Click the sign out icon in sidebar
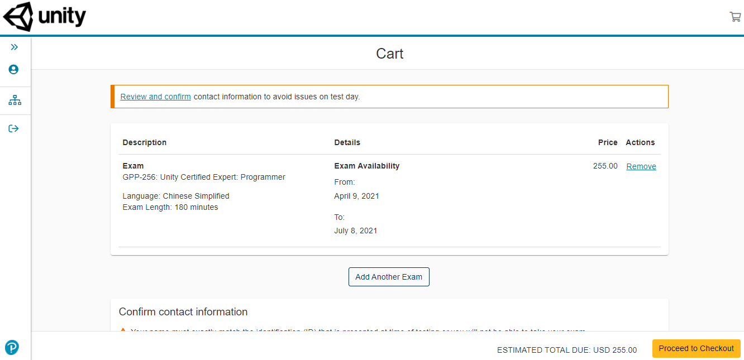The width and height of the screenshot is (744, 360). point(14,128)
